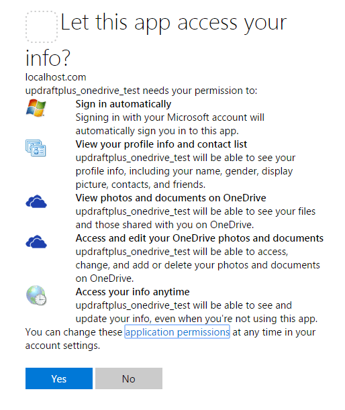Image resolution: width=345 pixels, height=410 pixels.
Task: Select 'Access and edit your OneDrive photos' heading
Action: pos(199,238)
